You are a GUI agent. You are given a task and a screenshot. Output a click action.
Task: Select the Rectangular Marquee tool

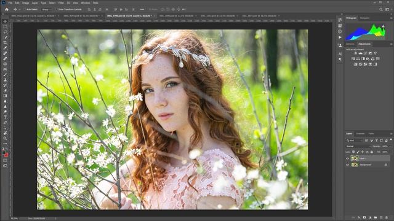pyautogui.click(x=5, y=27)
